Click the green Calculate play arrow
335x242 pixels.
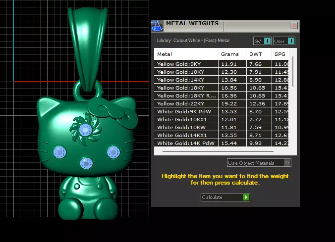tap(246, 197)
